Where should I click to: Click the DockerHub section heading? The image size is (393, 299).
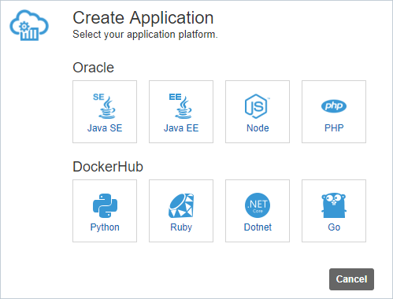click(x=108, y=167)
